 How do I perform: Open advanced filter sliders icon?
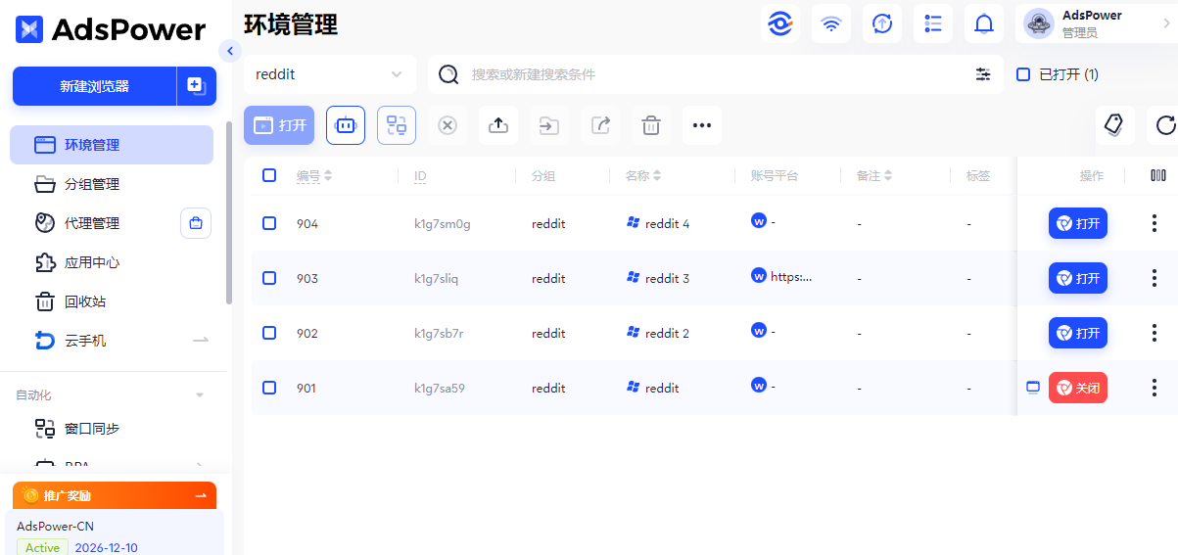coord(983,74)
